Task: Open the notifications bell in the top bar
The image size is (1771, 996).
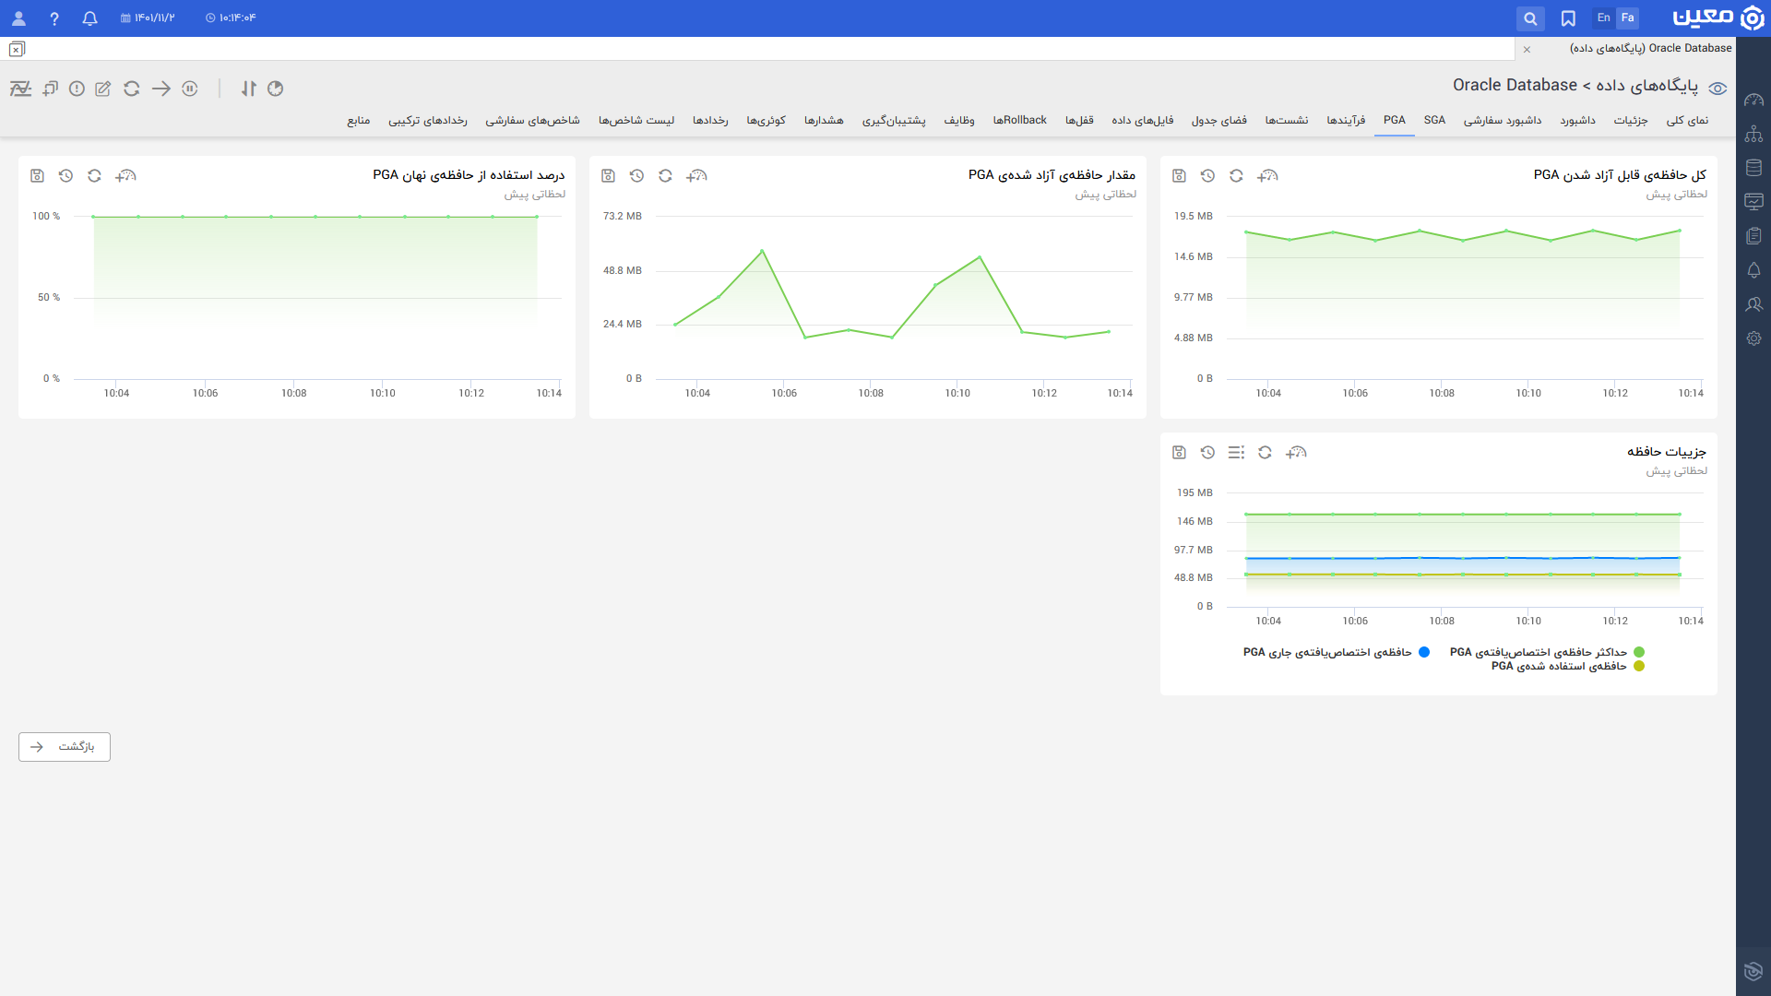Action: (89, 18)
